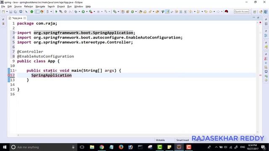Image resolution: width=269 pixels, height=151 pixels.
Task: Open the New wizard dropdown arrow
Action: pyautogui.click(x=7, y=12)
